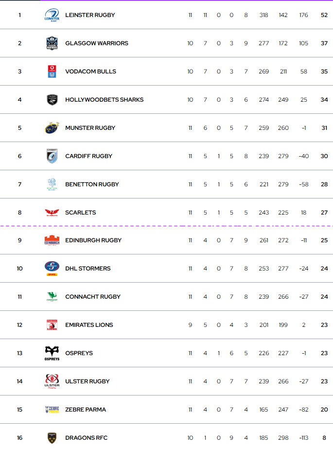Open the Zebre Parma team name link
This screenshot has height=450, width=333.
[86, 410]
